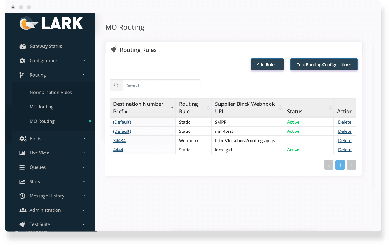Delete the mm4test routing rule
This screenshot has height=247, width=391.
click(x=345, y=131)
